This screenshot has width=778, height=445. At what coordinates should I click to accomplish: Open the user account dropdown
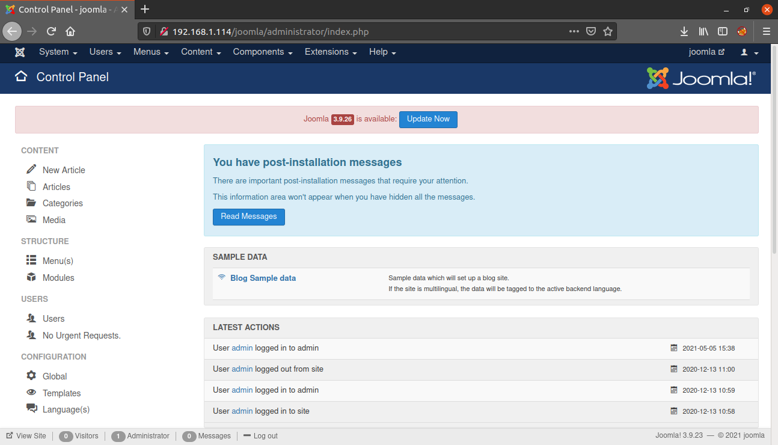[x=749, y=52]
